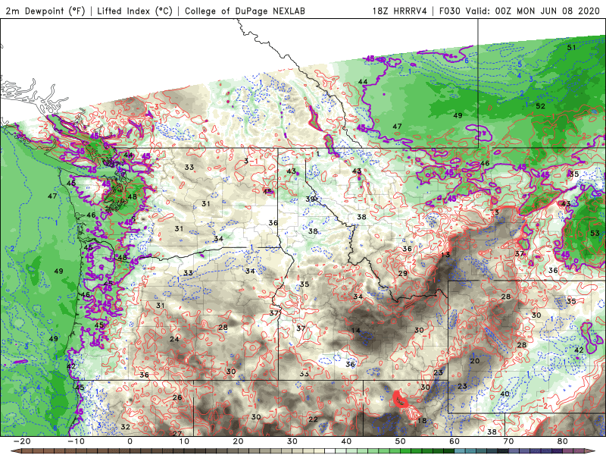Click the dewpoint value 52 on the map

[540, 106]
